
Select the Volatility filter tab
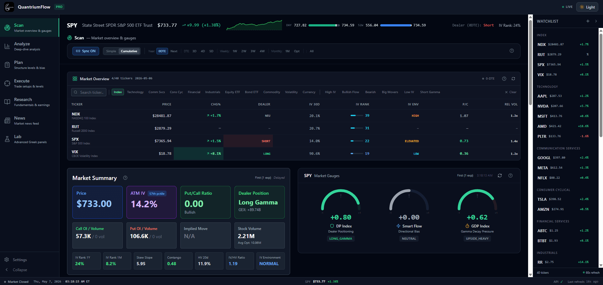291,92
